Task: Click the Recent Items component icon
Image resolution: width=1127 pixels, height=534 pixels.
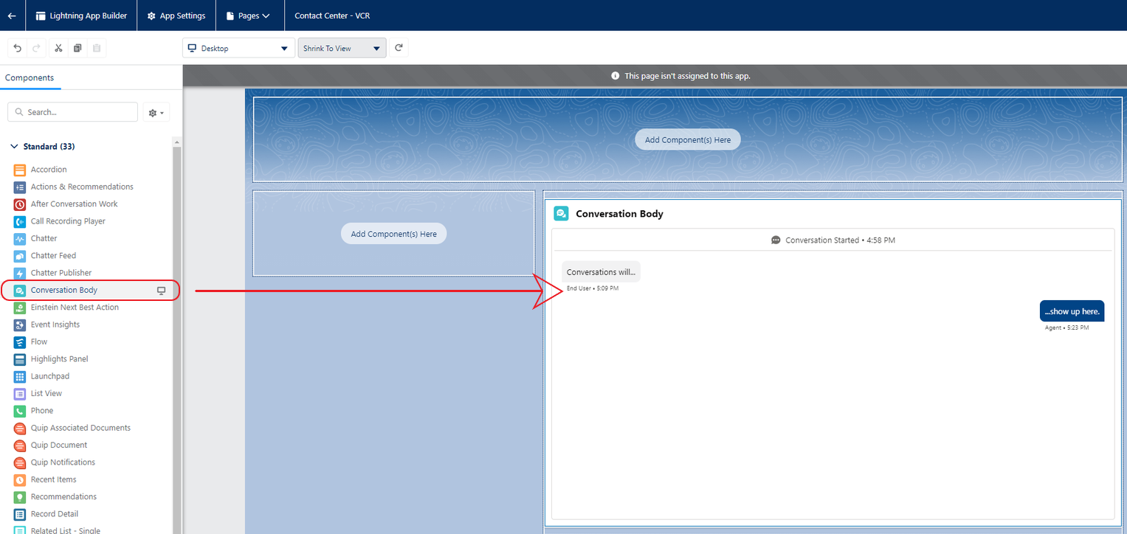Action: (20, 479)
